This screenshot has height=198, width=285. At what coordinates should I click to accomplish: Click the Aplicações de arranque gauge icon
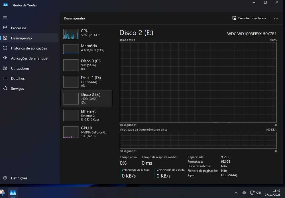pos(5,58)
